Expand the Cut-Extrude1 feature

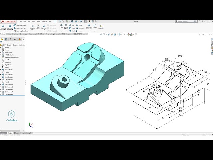tap(1, 80)
